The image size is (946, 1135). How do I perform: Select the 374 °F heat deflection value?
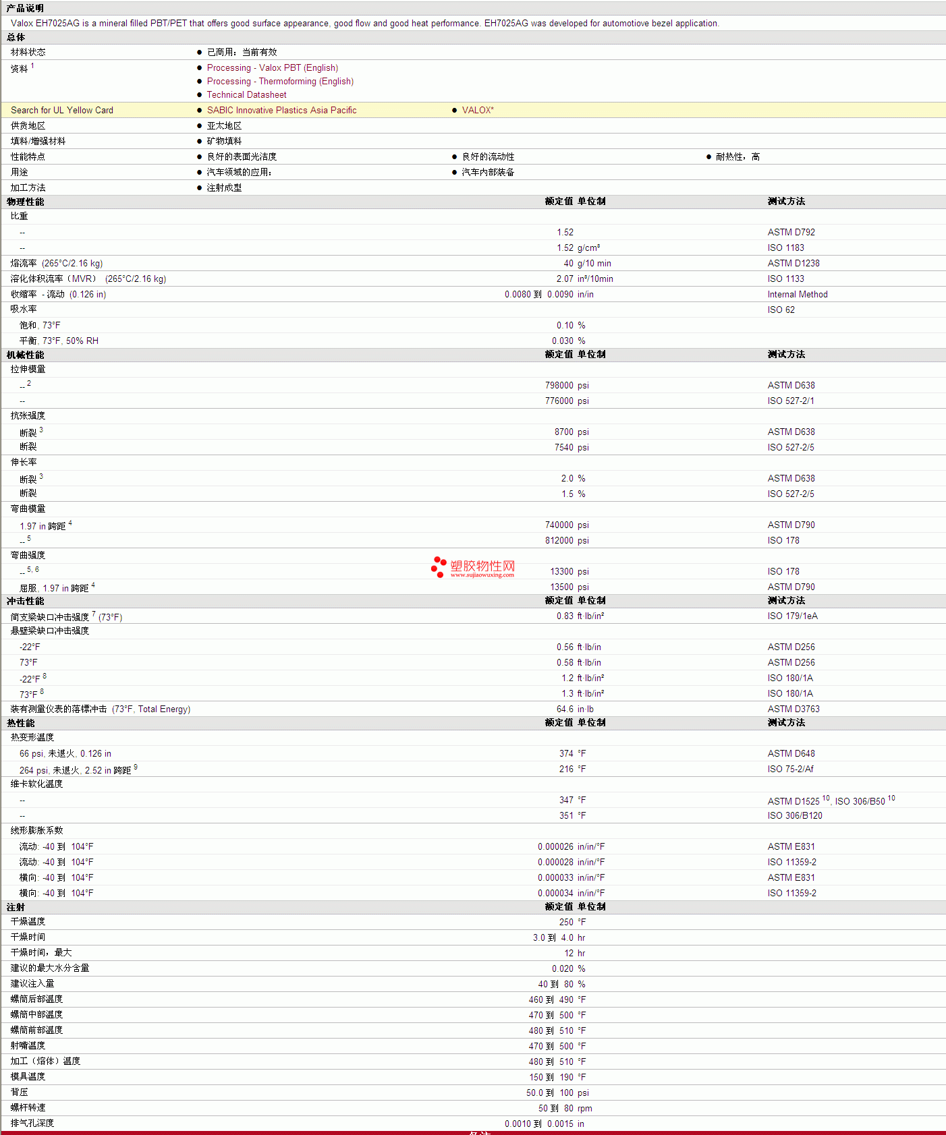572,753
